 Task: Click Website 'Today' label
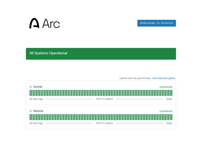click(169, 123)
